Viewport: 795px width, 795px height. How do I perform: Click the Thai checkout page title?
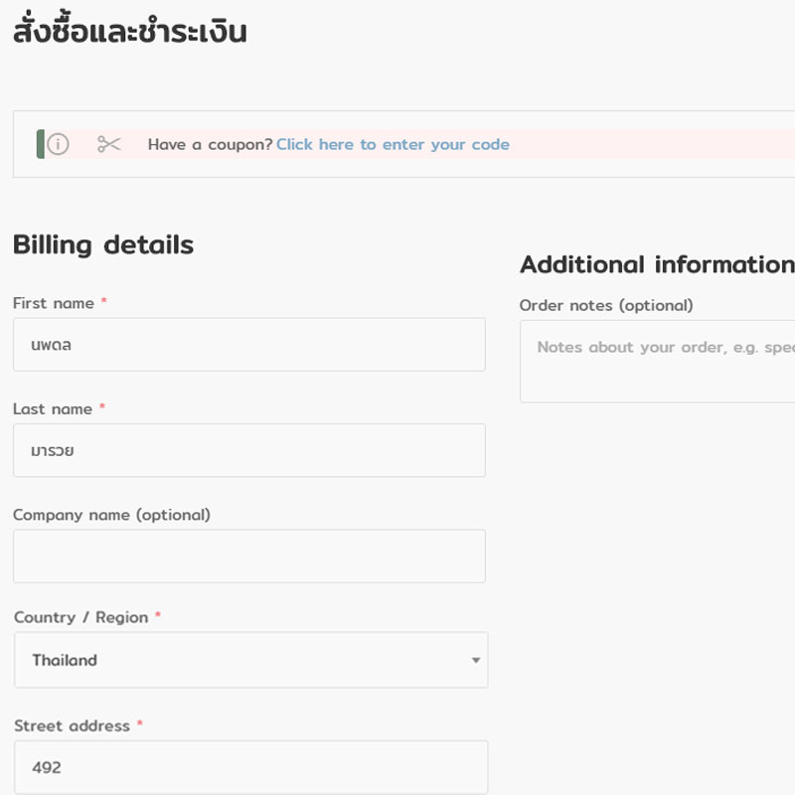tap(130, 32)
